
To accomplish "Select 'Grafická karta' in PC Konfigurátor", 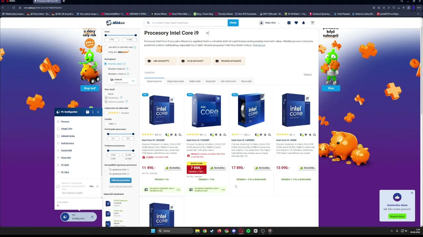I will (67, 143).
